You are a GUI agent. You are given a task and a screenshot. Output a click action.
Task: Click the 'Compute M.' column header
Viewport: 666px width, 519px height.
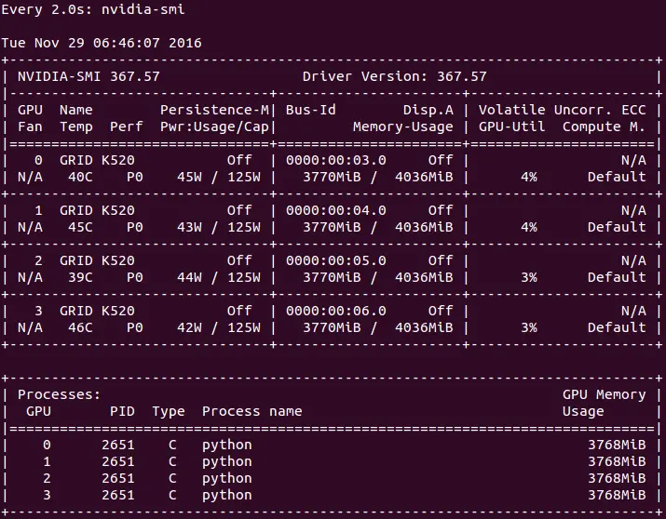click(604, 126)
